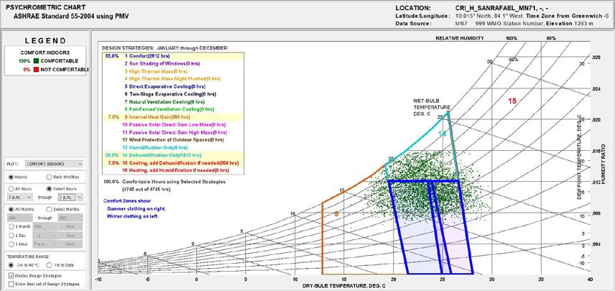Open the JAN start month dropdown
Viewport: 615px width, 291px height.
tap(20, 218)
